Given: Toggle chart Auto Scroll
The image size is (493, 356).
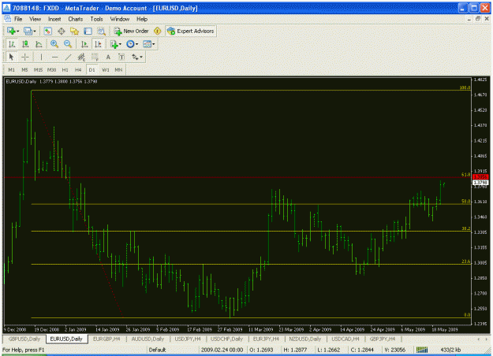Looking at the screenshot, I should click(84, 44).
